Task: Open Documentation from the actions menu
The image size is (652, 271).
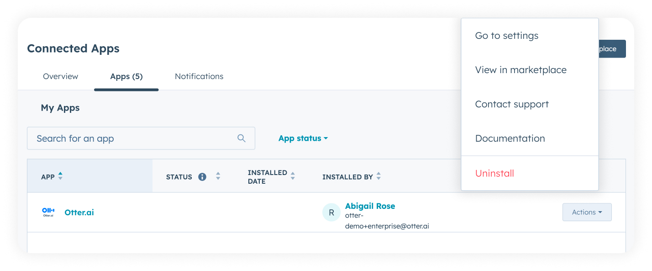Action: (510, 138)
